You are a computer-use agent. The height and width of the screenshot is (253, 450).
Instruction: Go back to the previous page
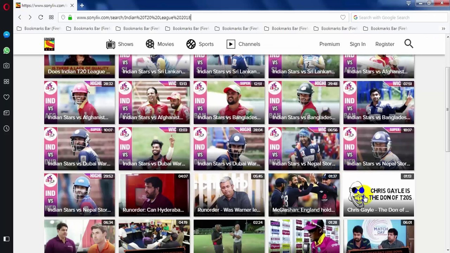pos(20,17)
